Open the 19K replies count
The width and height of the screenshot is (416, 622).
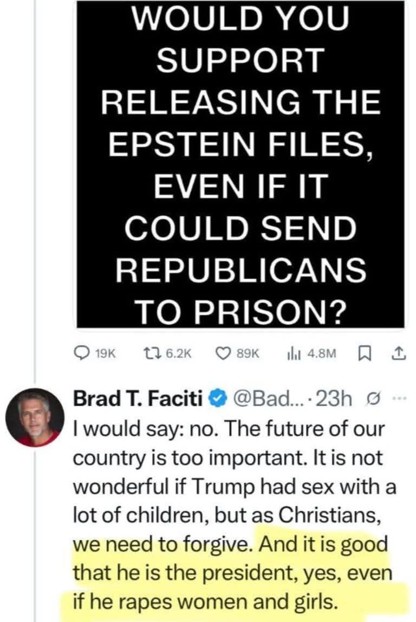106,353
